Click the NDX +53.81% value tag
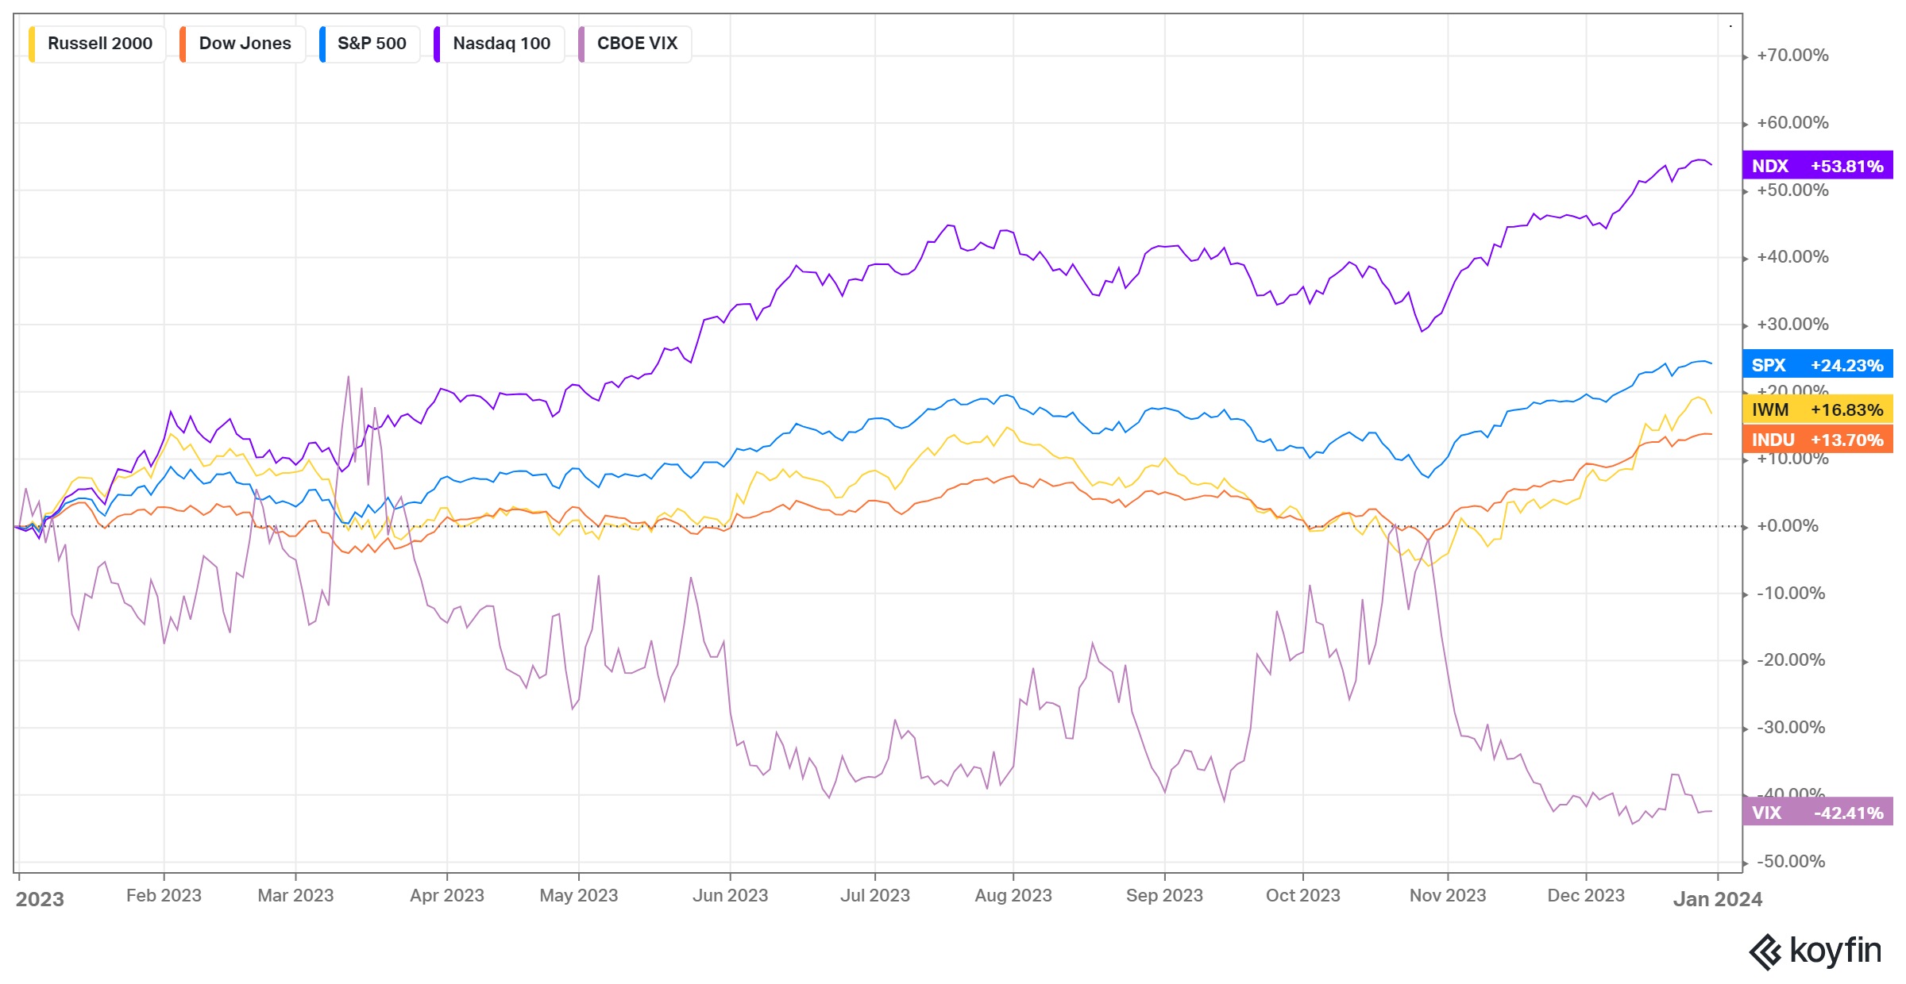Screen dimensions: 1906x984 (1817, 166)
